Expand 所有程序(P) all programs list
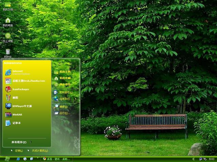This screenshot has width=217, height=162. (21, 142)
